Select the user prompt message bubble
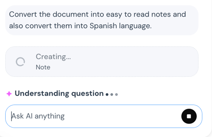This screenshot has width=212, height=137. pyautogui.click(x=102, y=20)
